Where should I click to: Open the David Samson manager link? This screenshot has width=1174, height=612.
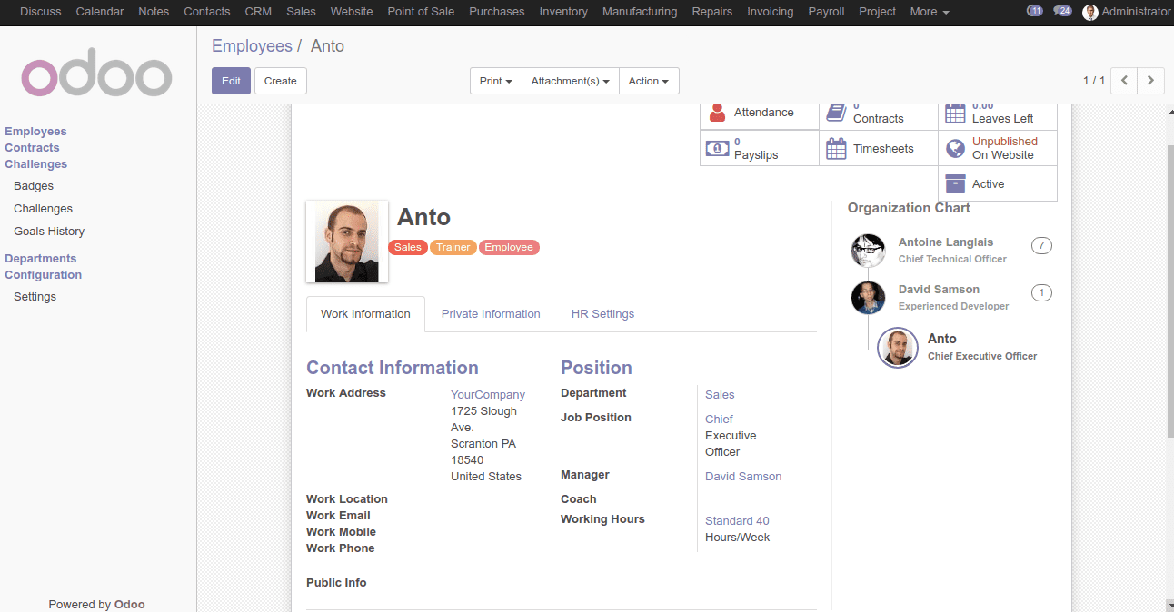coord(743,477)
